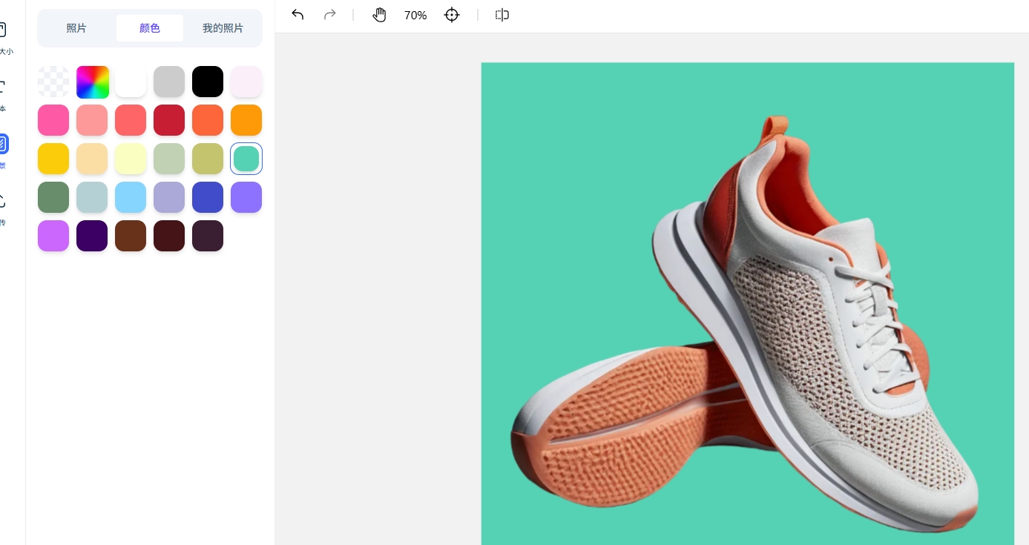Pick the dark red crimson swatch

169,120
